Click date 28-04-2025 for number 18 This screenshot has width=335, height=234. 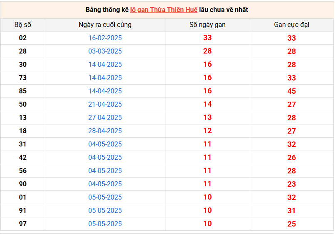tap(105, 131)
